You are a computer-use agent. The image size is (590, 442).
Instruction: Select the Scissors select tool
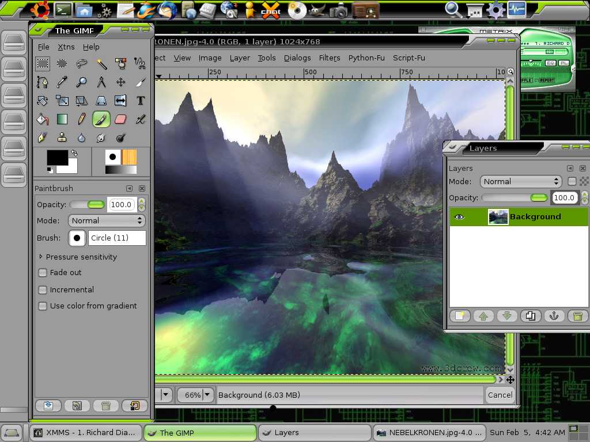[x=141, y=63]
